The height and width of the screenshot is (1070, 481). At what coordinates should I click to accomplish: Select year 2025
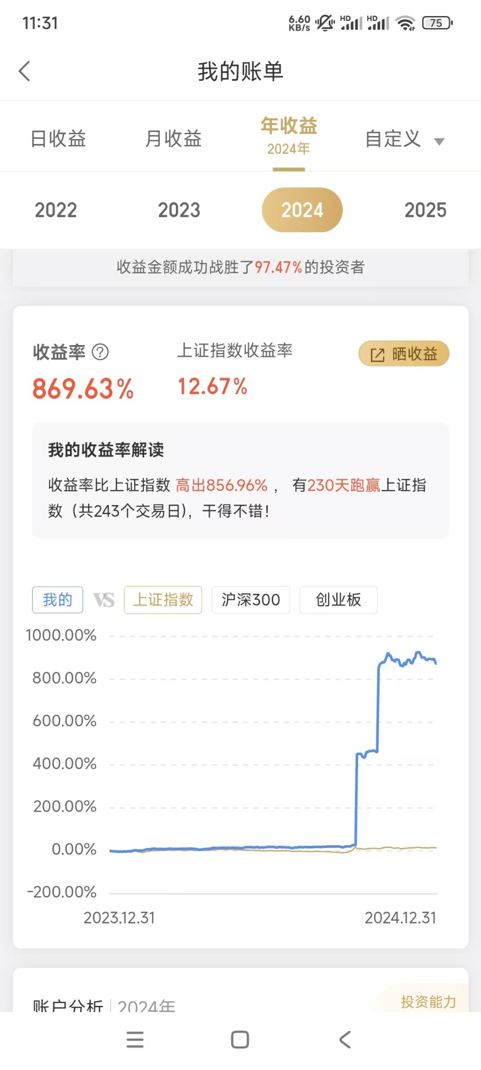[x=425, y=210]
